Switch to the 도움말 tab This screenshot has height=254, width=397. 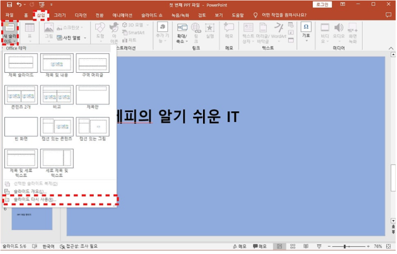(x=238, y=15)
